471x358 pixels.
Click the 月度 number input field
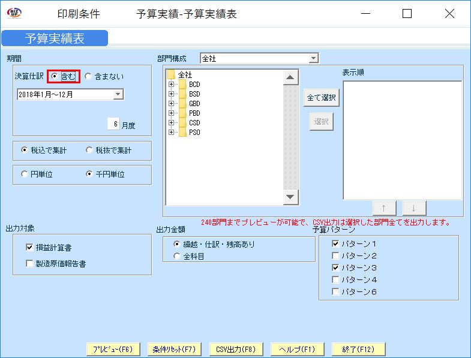pos(113,124)
